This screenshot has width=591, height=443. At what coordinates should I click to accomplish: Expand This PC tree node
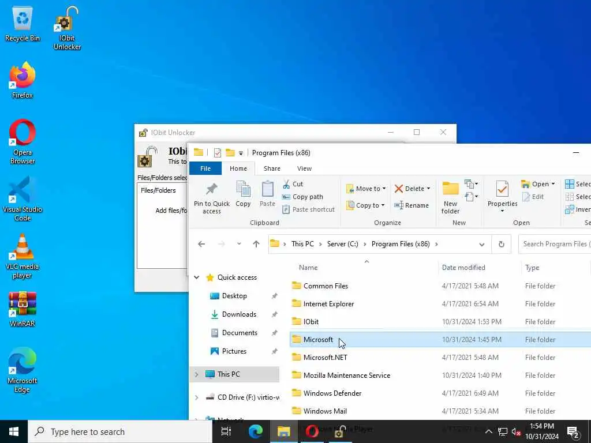pyautogui.click(x=196, y=374)
